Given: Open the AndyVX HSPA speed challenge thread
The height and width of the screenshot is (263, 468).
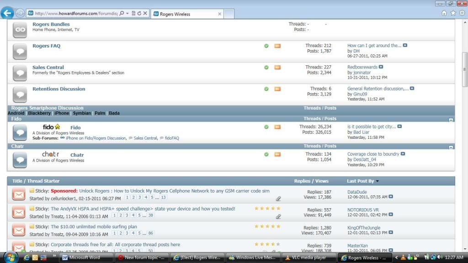Looking at the screenshot, I should pos(143,209).
